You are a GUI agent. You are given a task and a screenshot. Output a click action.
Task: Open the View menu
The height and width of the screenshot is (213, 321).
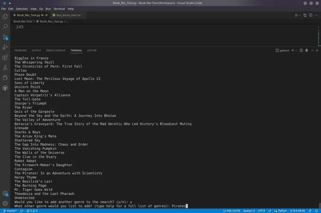click(34, 9)
